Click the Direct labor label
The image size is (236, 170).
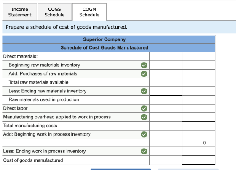[x=15, y=108]
